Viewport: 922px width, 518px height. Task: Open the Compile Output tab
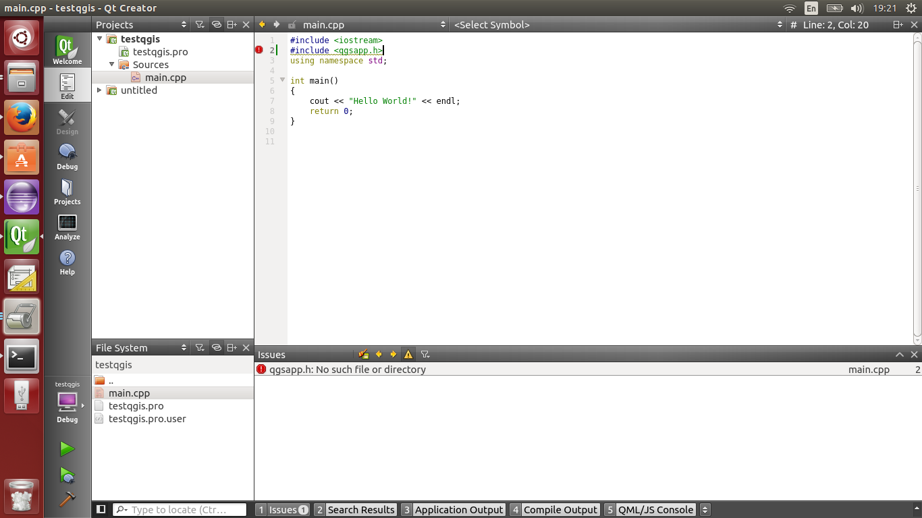[x=554, y=509]
